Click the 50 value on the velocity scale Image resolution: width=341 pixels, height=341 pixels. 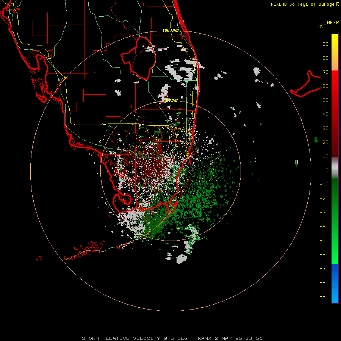coord(325,100)
